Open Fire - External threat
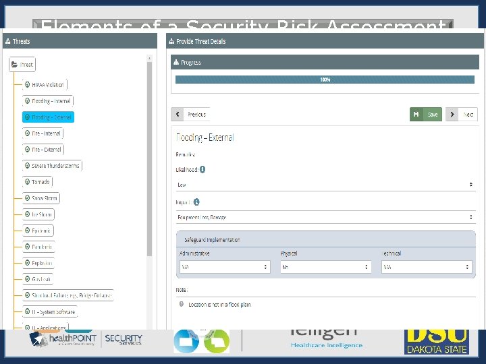Viewport: 486px width, 364px height. pos(43,150)
